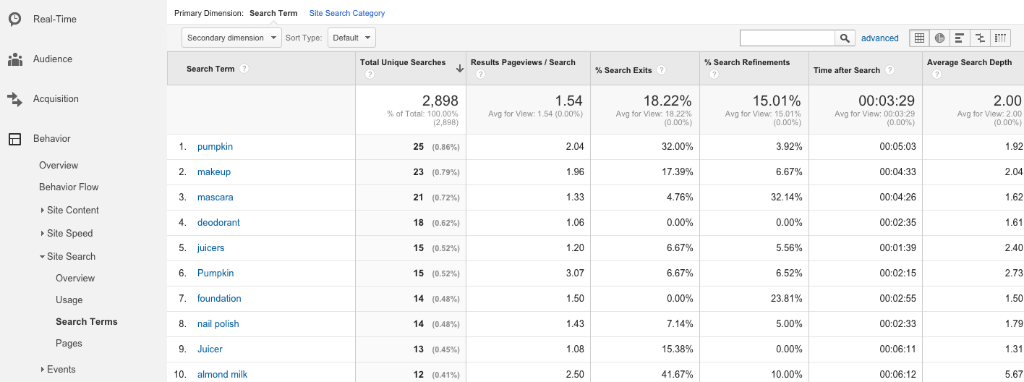Click help icon beside % Search Exits
The width and height of the screenshot is (1024, 382).
pyautogui.click(x=662, y=70)
